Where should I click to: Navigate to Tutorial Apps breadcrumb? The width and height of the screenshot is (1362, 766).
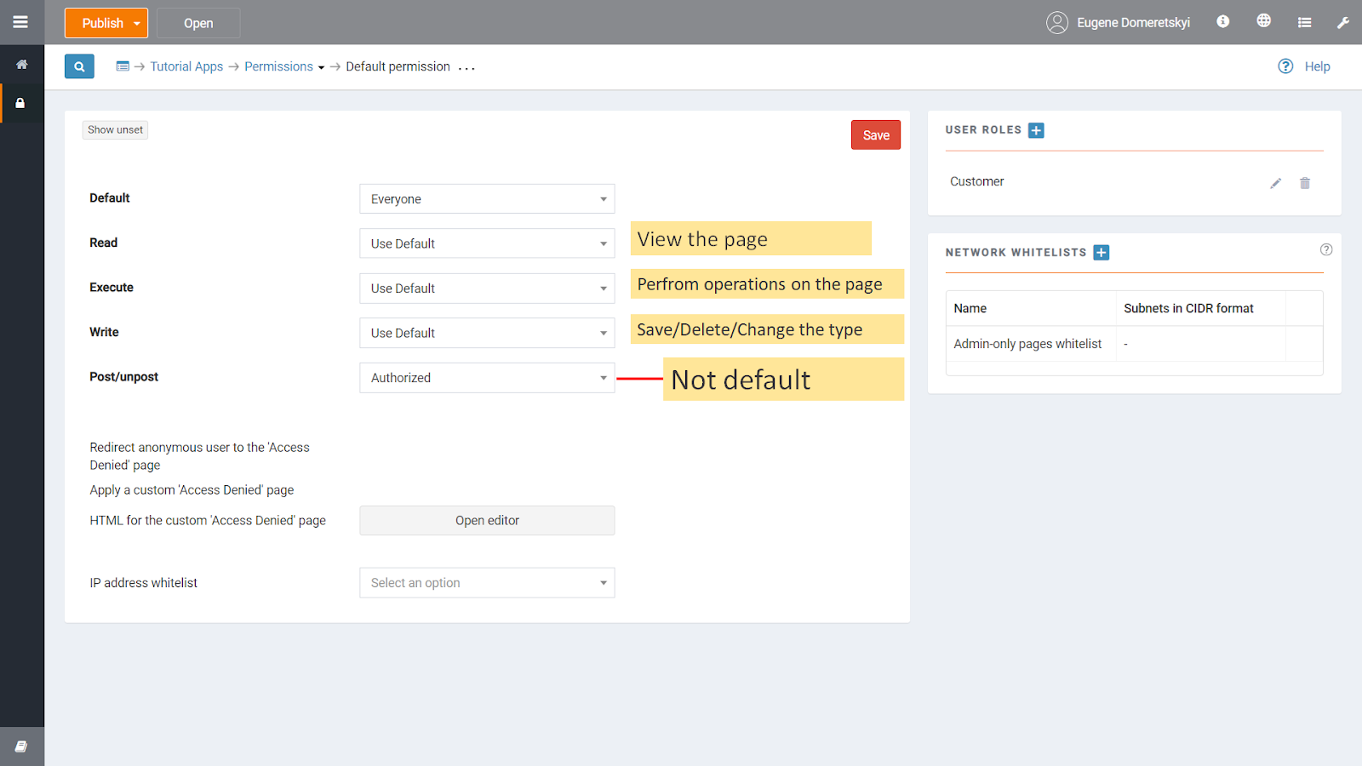point(186,66)
